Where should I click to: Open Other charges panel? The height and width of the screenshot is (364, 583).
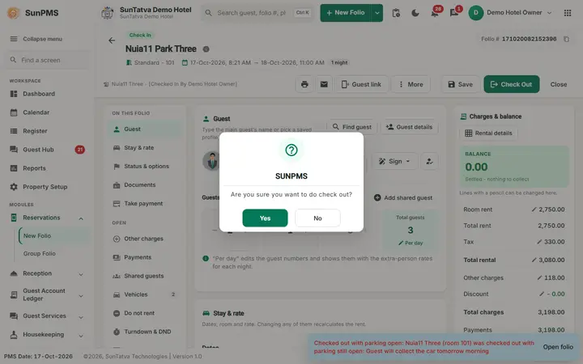145,239
